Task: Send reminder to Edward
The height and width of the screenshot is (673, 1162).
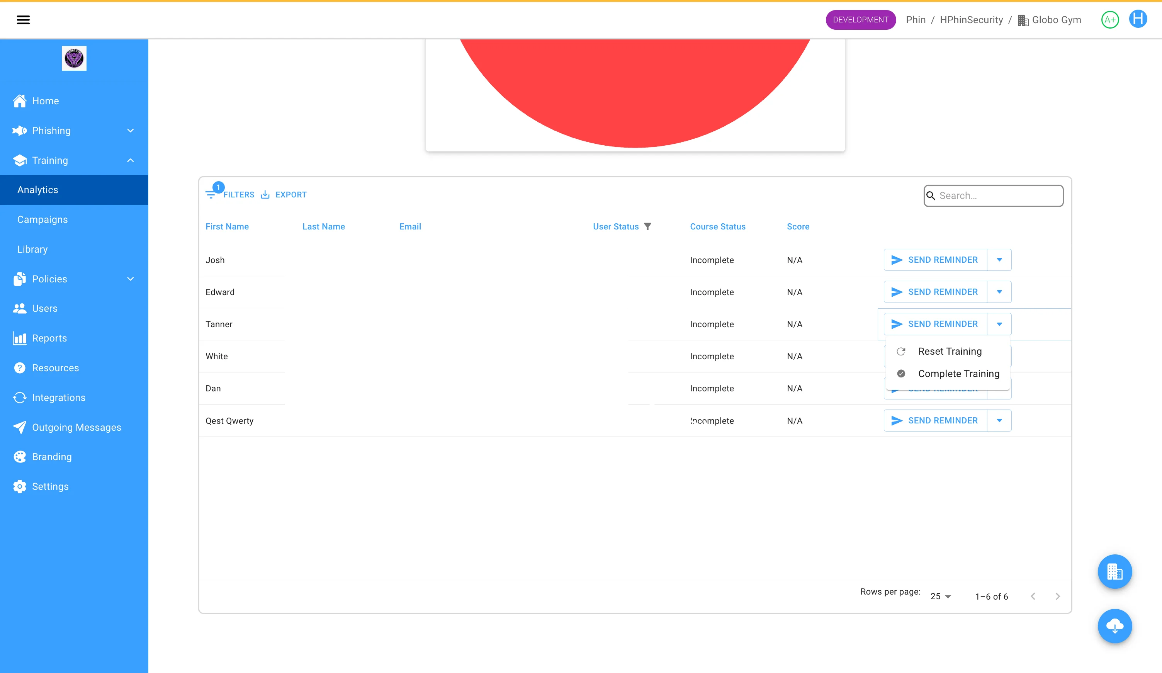Action: [x=935, y=292]
